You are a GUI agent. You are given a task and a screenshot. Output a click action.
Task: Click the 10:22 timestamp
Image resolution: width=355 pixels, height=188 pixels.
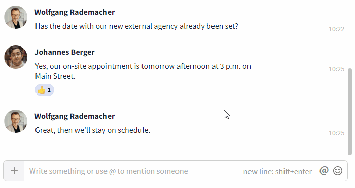click(x=336, y=29)
